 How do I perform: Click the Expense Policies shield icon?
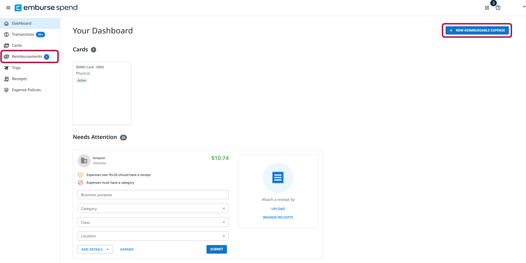click(6, 90)
